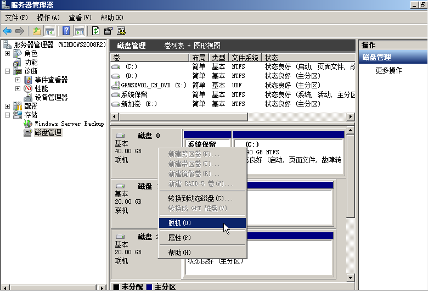Screen dimensions: 428x291
Task: Sort by the 文件系统 column header
Action: (245, 58)
